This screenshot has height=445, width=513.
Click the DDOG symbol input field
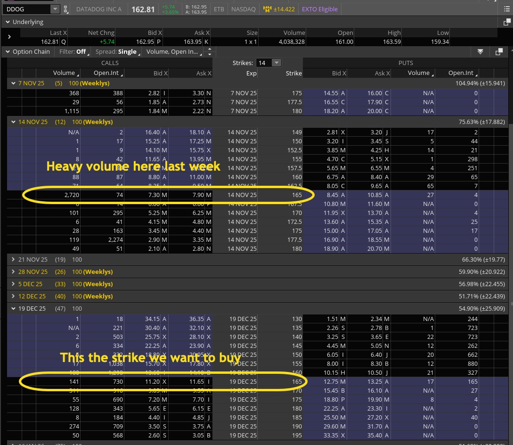click(26, 9)
